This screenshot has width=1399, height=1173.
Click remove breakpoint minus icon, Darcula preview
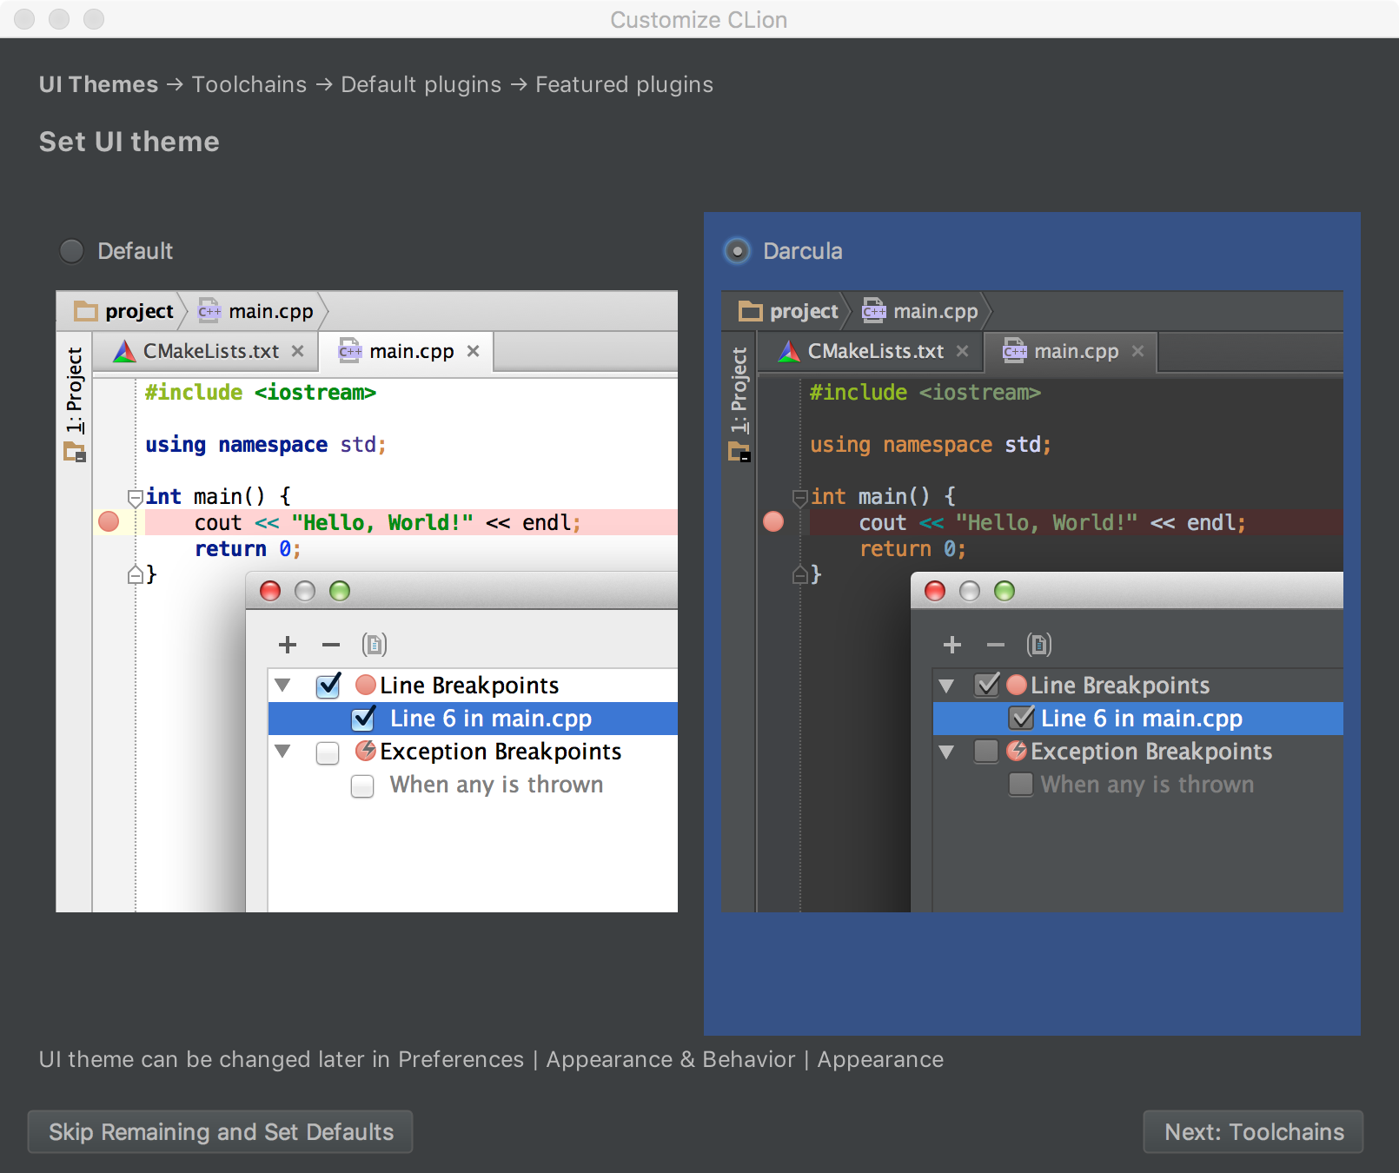996,645
